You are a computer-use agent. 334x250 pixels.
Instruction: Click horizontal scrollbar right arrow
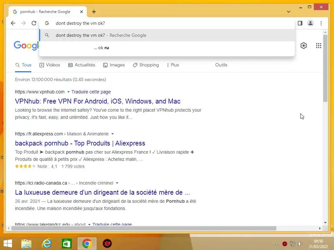(x=320, y=228)
